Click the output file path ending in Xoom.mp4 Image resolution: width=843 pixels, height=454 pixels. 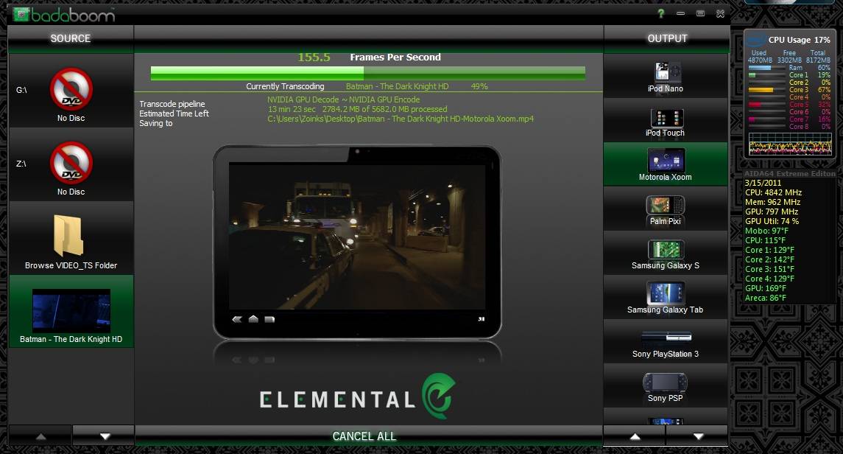pos(401,119)
